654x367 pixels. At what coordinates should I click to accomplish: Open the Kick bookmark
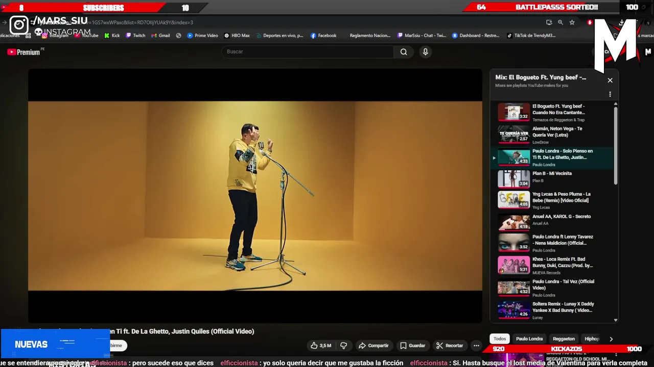pyautogui.click(x=112, y=36)
